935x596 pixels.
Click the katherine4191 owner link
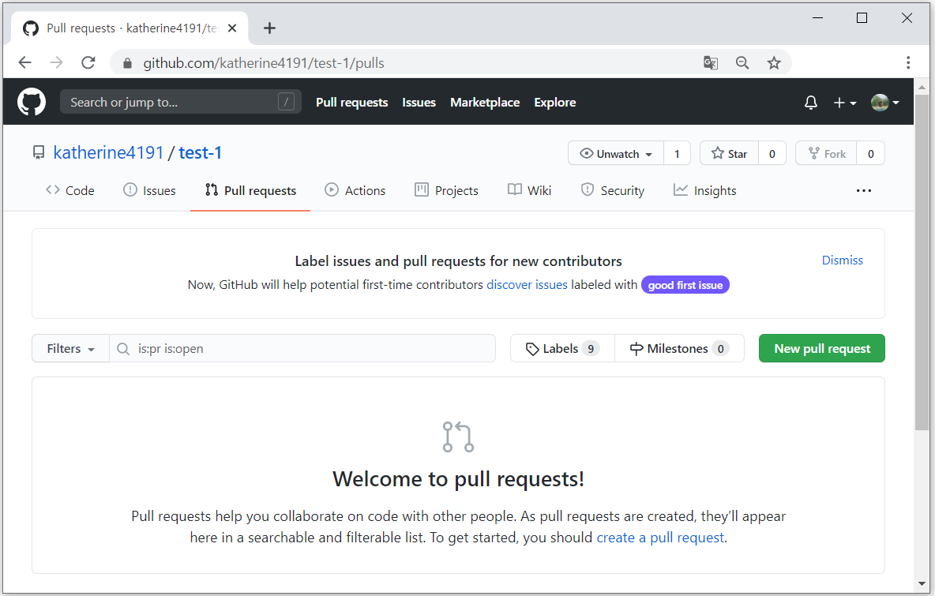[x=108, y=152]
